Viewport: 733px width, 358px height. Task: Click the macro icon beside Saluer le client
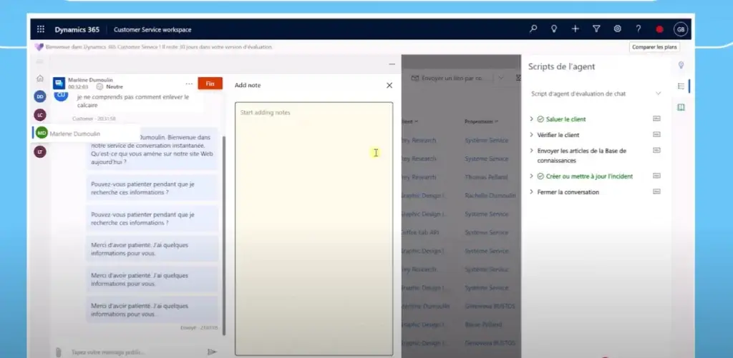click(x=657, y=119)
